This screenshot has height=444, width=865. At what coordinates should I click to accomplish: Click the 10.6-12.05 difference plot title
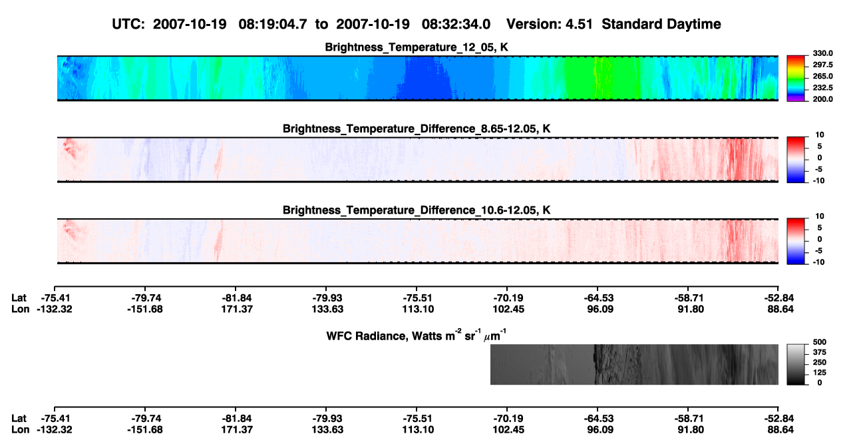pos(417,210)
